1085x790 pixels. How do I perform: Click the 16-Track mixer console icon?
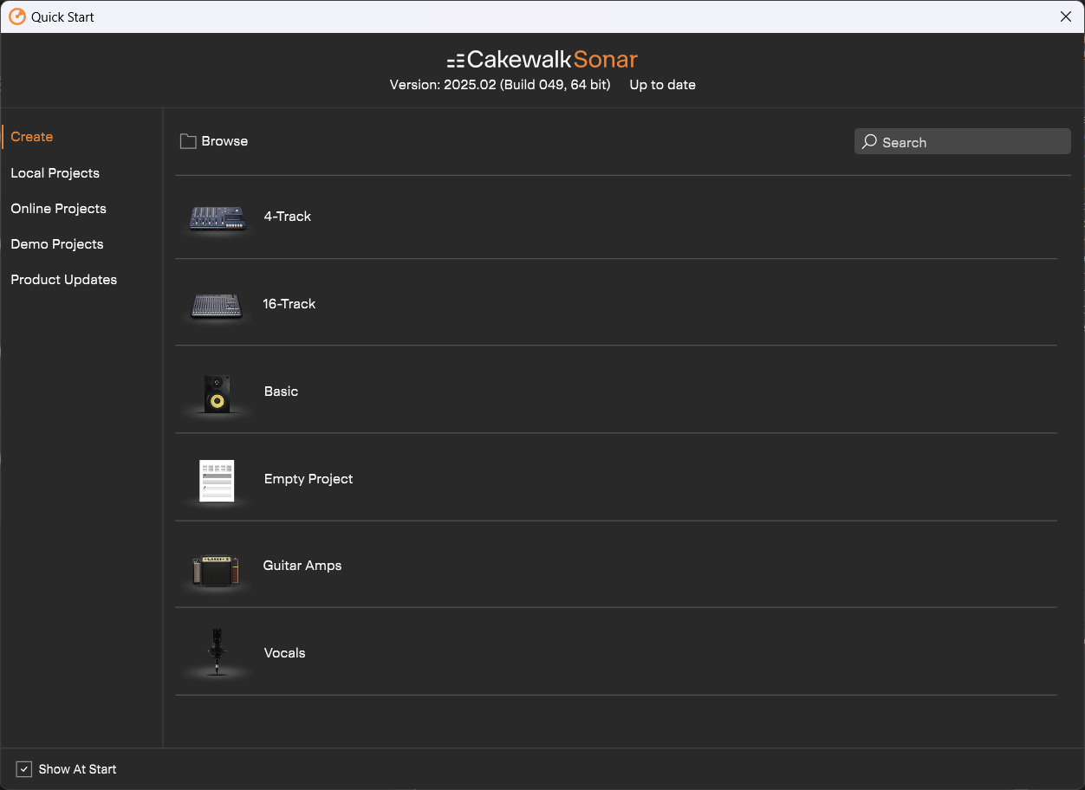[x=216, y=304]
